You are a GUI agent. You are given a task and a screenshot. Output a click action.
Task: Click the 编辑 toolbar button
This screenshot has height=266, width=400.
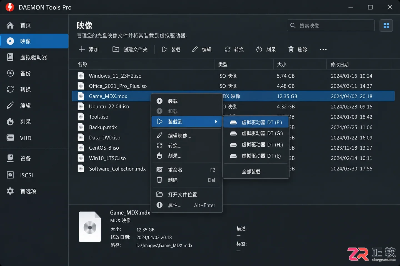(x=202, y=50)
